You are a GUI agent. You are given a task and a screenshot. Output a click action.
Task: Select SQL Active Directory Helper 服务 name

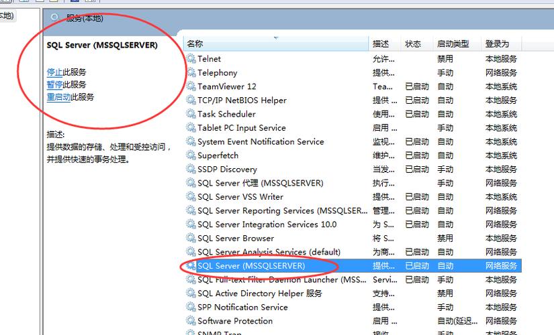[x=260, y=293]
